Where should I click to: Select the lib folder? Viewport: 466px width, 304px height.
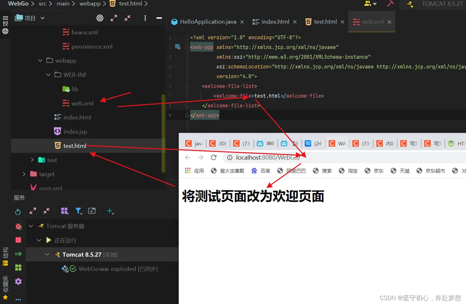coord(71,89)
